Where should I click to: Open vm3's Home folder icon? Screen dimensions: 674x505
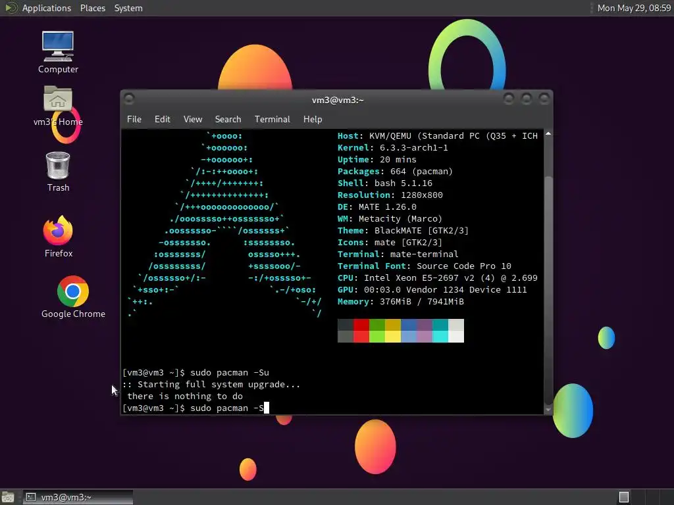point(58,106)
